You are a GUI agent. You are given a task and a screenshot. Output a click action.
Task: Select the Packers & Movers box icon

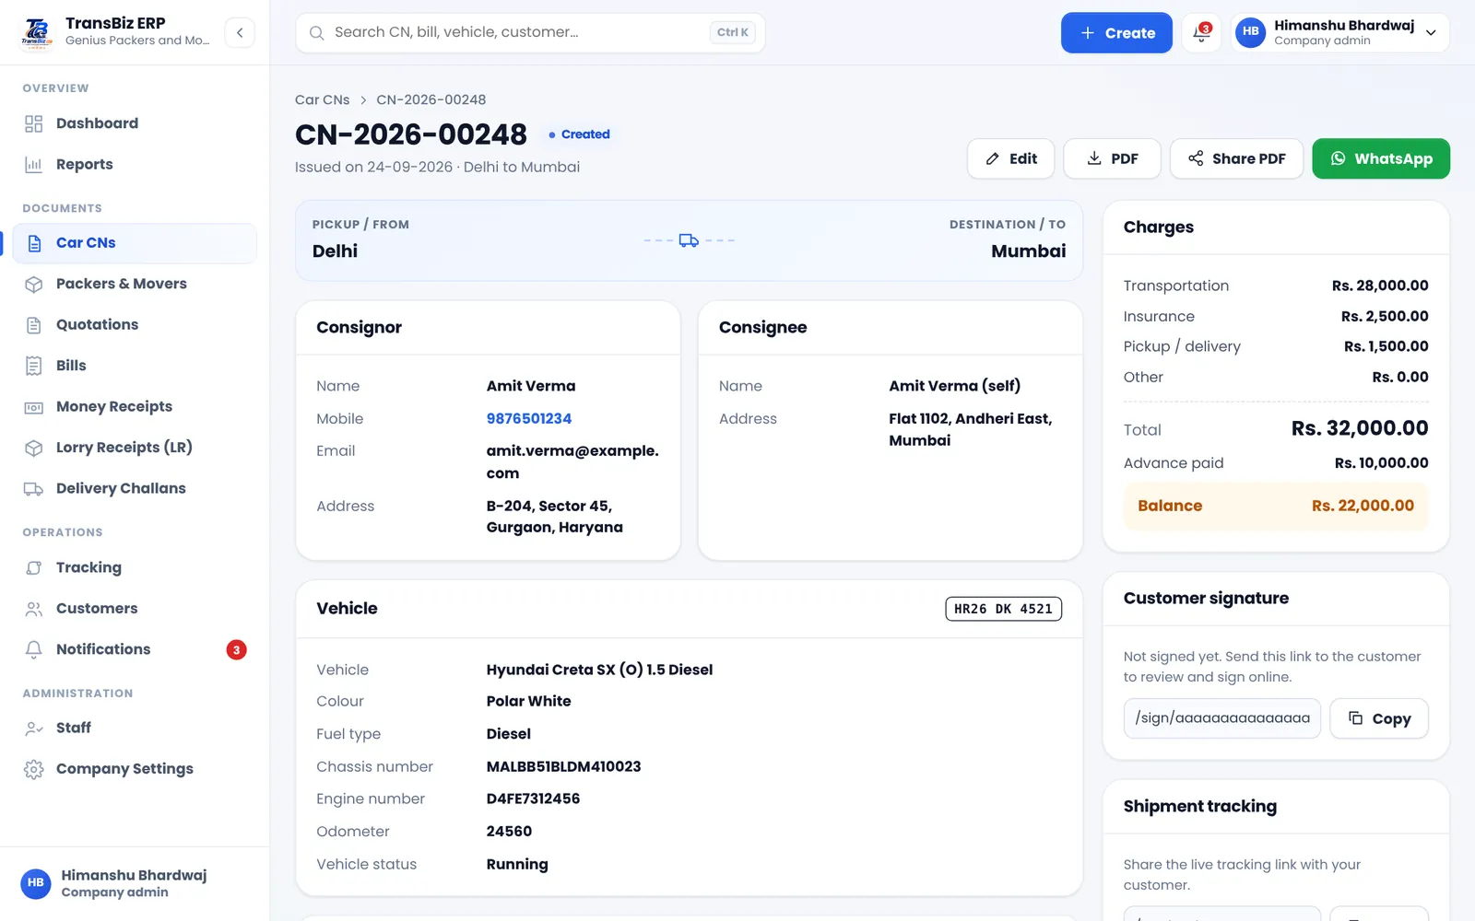point(34,284)
